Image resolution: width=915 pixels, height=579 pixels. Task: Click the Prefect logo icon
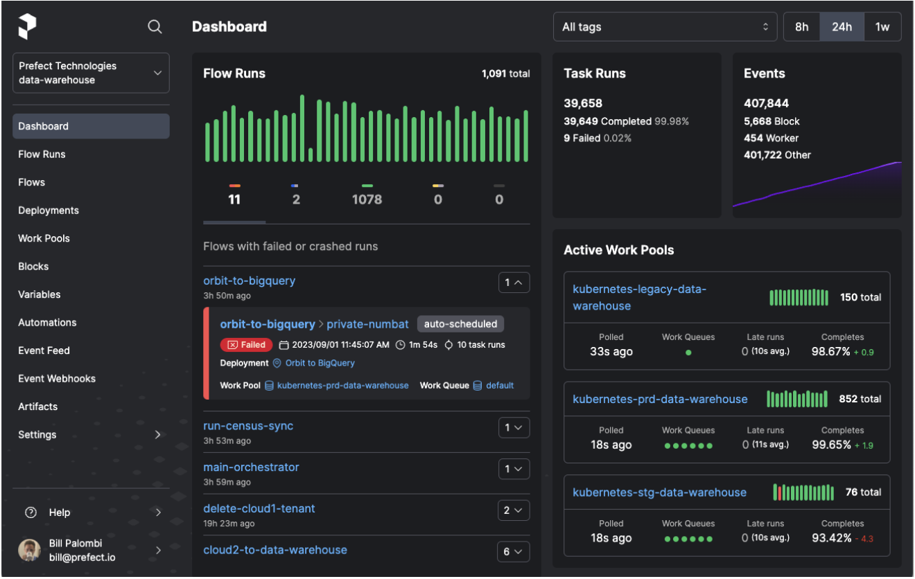(x=27, y=26)
